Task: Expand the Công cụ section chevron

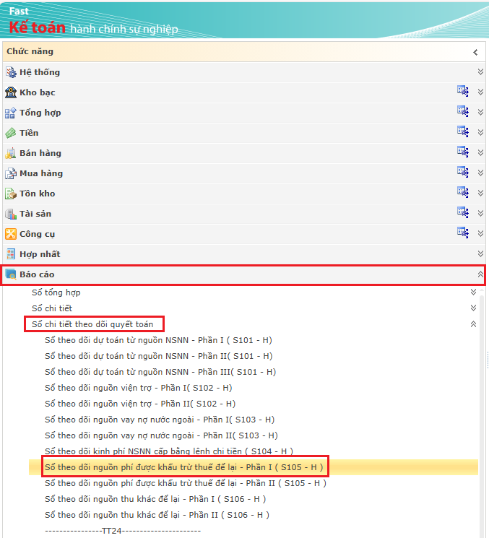Action: point(480,234)
